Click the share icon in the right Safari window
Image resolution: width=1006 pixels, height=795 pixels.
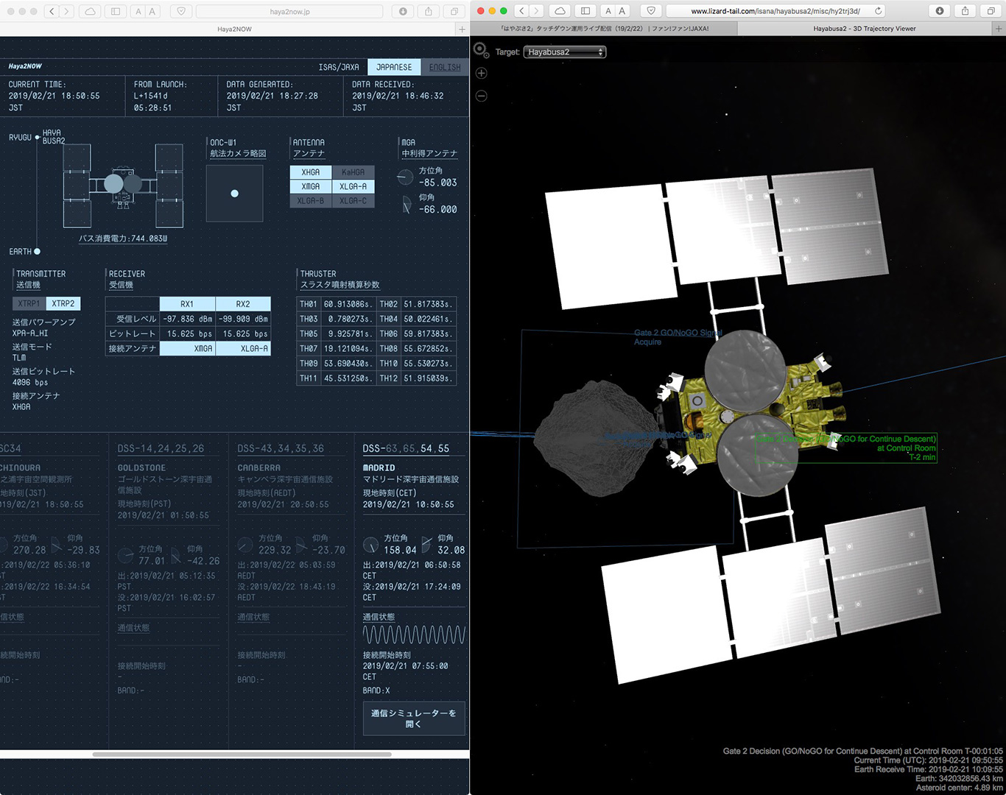965,11
